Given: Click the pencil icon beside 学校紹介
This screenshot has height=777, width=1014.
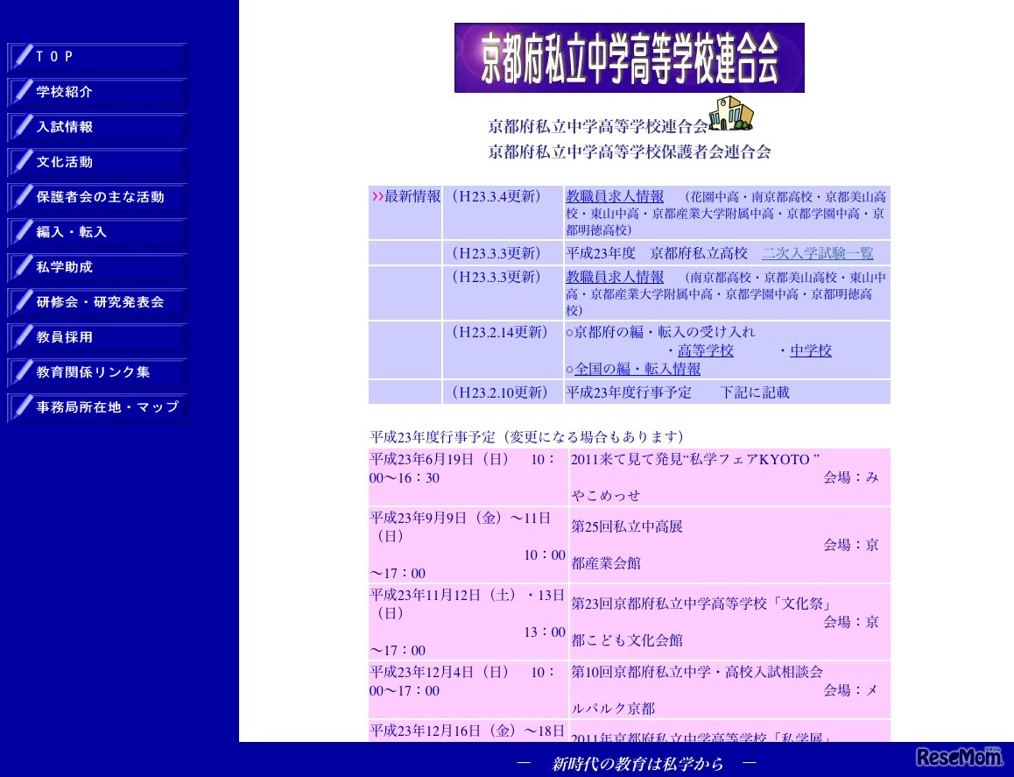Looking at the screenshot, I should pos(22,91).
